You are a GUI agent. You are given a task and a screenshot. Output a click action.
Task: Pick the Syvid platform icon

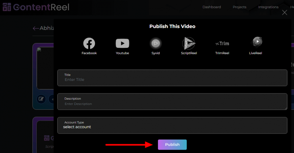tap(155, 43)
